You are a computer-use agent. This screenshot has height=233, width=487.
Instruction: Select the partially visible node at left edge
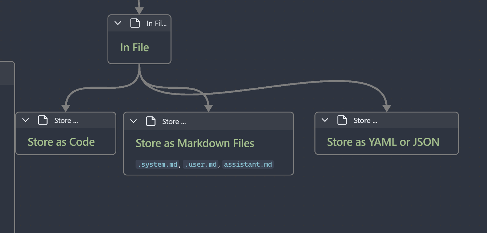pyautogui.click(x=7, y=145)
